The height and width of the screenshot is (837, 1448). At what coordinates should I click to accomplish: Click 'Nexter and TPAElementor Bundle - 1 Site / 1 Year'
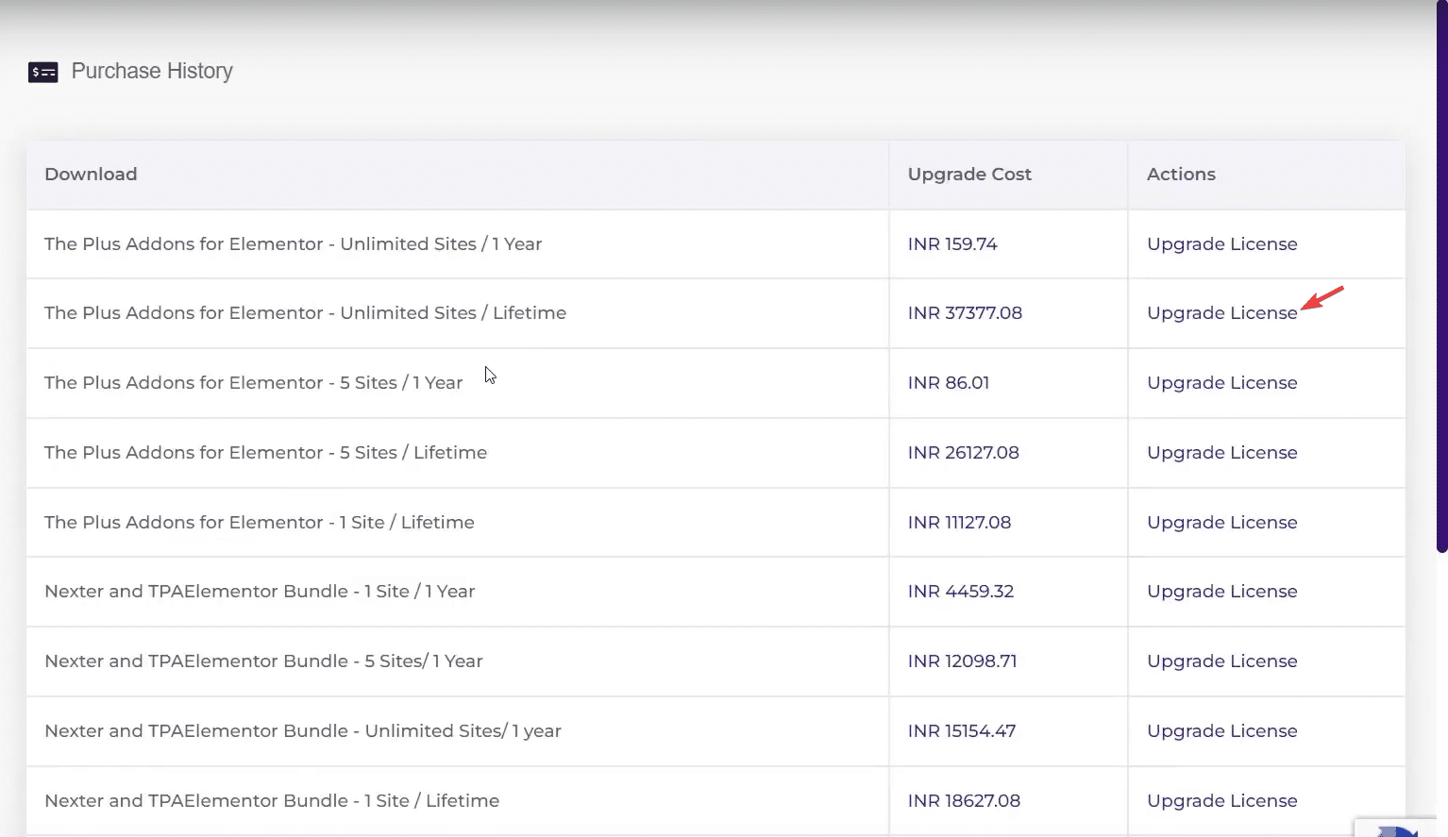[260, 591]
